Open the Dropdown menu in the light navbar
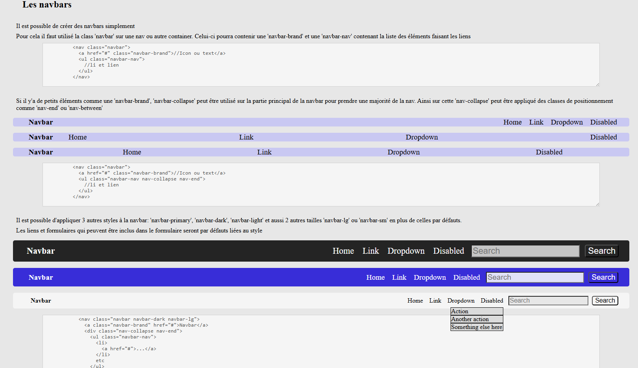 (461, 300)
